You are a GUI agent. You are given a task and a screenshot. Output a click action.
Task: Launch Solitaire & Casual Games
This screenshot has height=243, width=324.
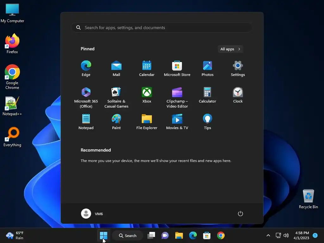click(x=116, y=97)
